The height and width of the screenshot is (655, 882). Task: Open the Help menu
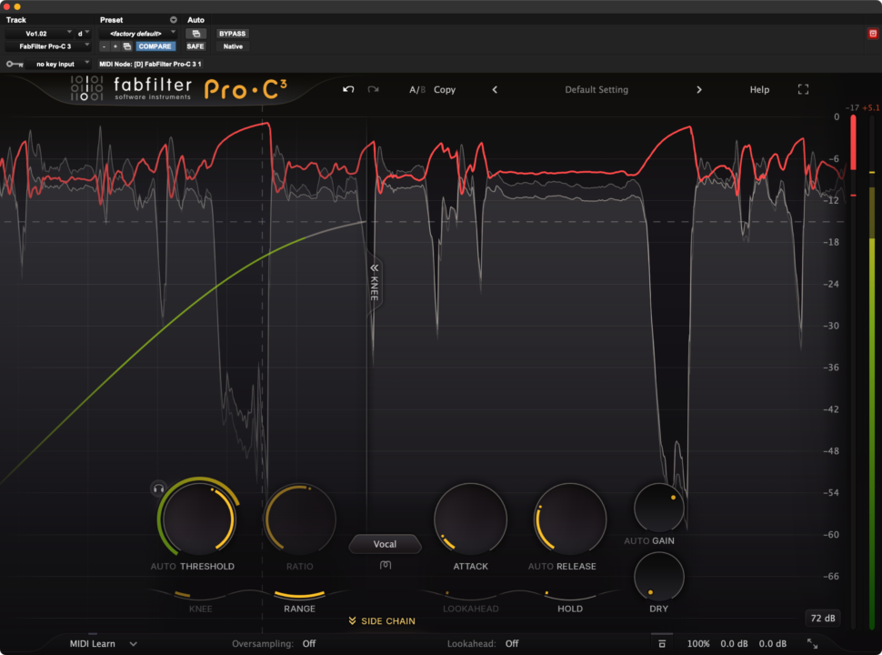click(759, 90)
